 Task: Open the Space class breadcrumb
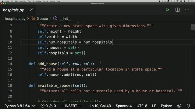point(42,19)
